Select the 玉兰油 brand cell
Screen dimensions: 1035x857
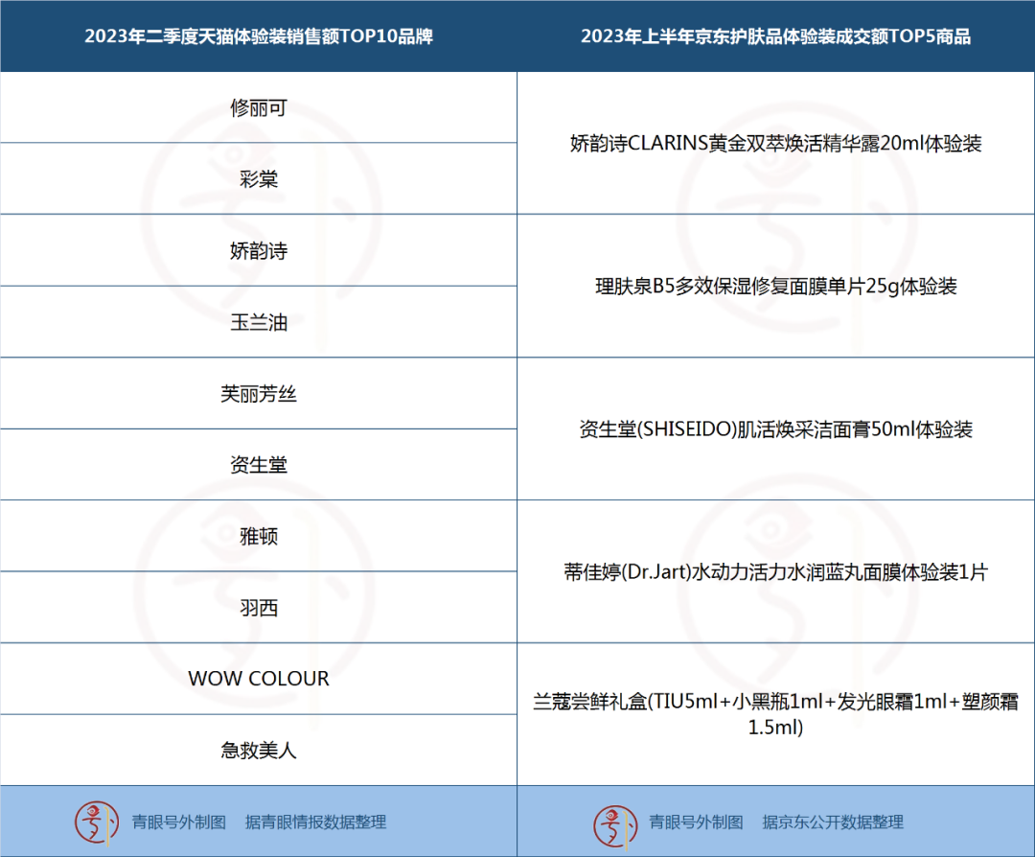(259, 322)
